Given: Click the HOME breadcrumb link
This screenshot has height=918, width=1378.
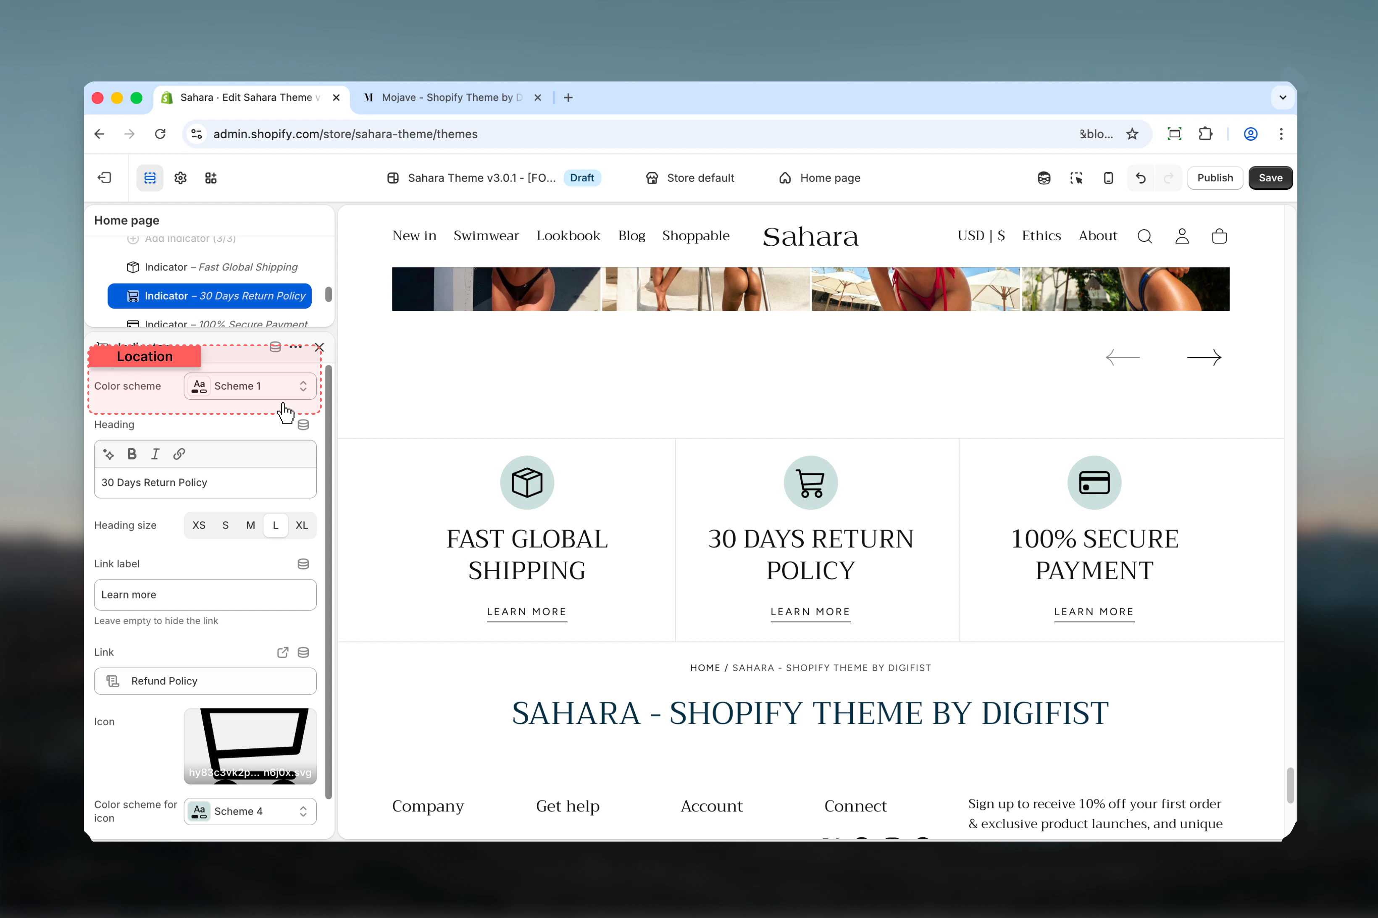Looking at the screenshot, I should [705, 668].
